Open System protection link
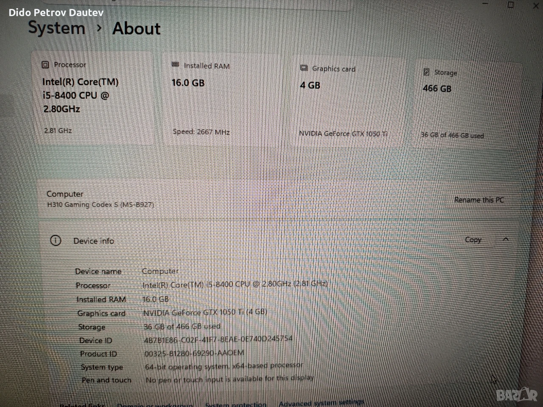The image size is (543, 407). pos(236,404)
